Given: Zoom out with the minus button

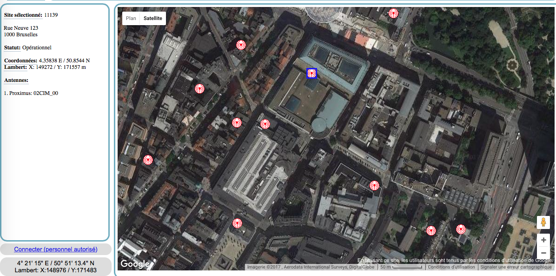Looking at the screenshot, I should 543,253.
